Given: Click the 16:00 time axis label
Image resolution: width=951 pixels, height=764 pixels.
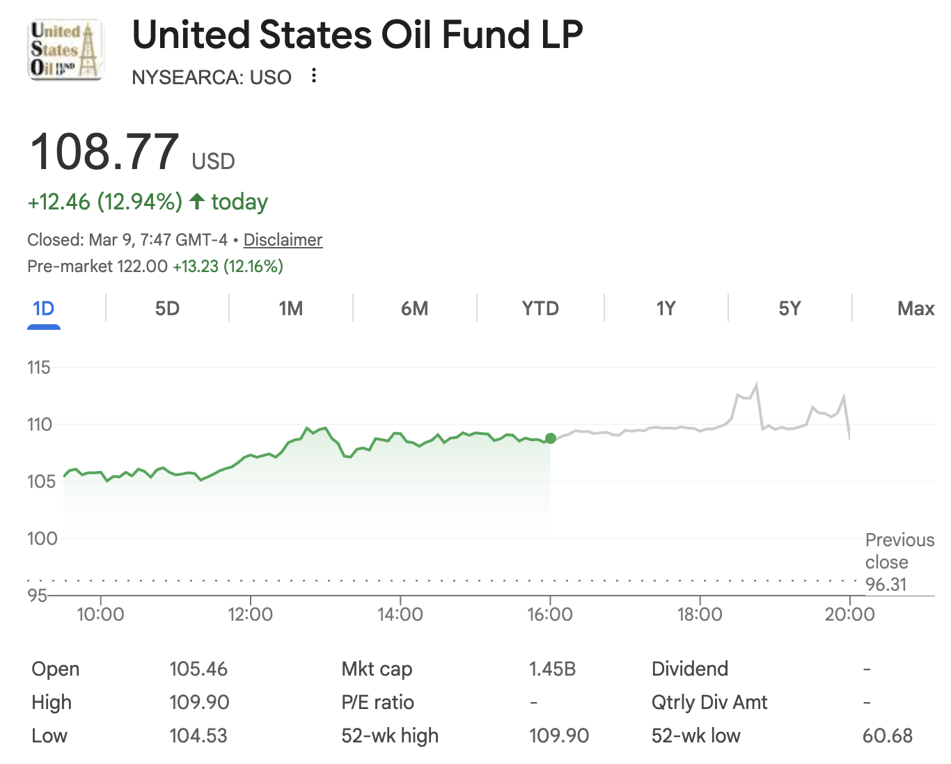Looking at the screenshot, I should (x=550, y=614).
